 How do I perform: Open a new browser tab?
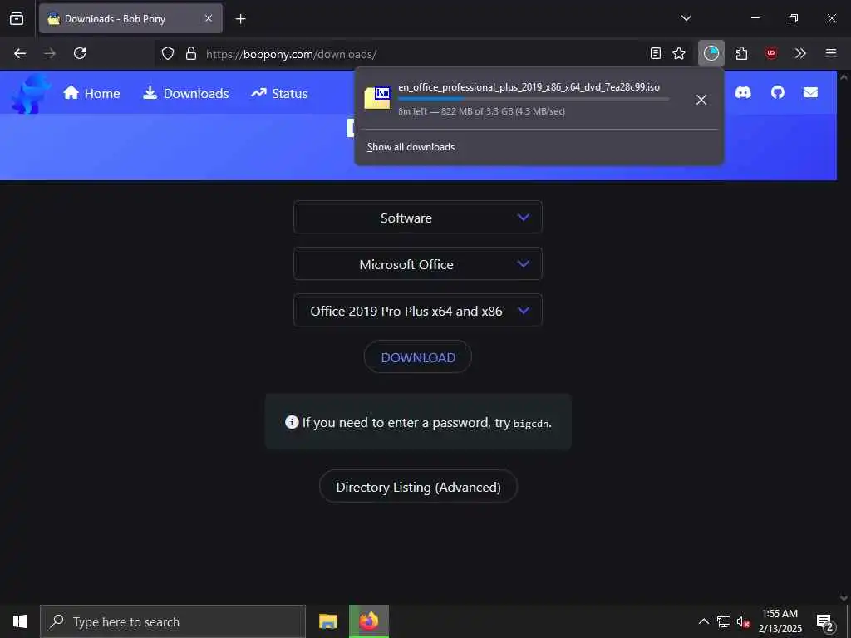pyautogui.click(x=240, y=19)
